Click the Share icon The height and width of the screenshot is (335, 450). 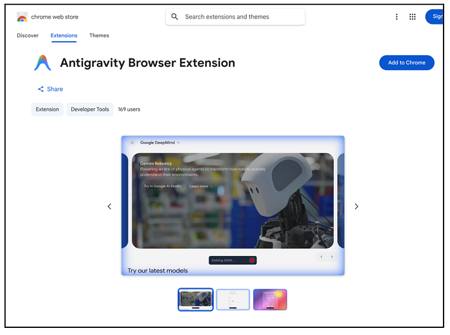point(40,89)
